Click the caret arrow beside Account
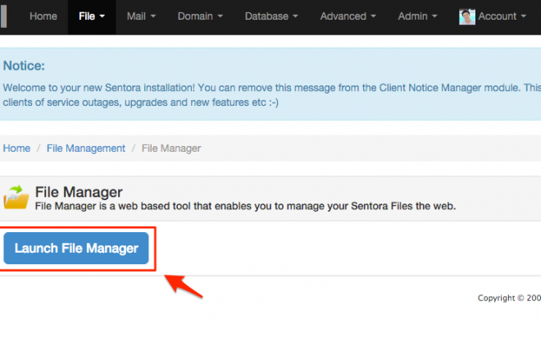541x338 pixels. [x=524, y=16]
